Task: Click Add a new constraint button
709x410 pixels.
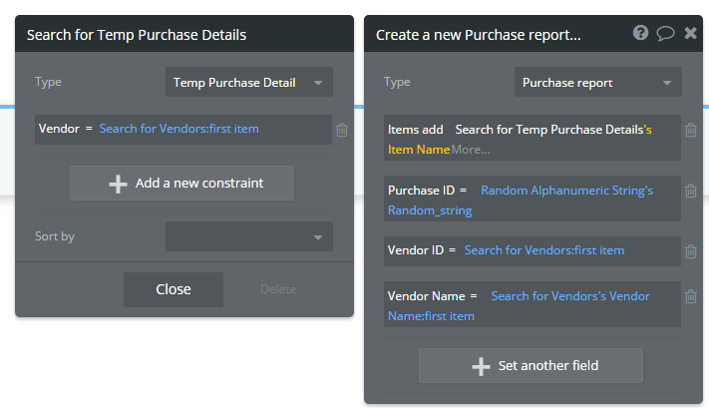Action: (181, 184)
